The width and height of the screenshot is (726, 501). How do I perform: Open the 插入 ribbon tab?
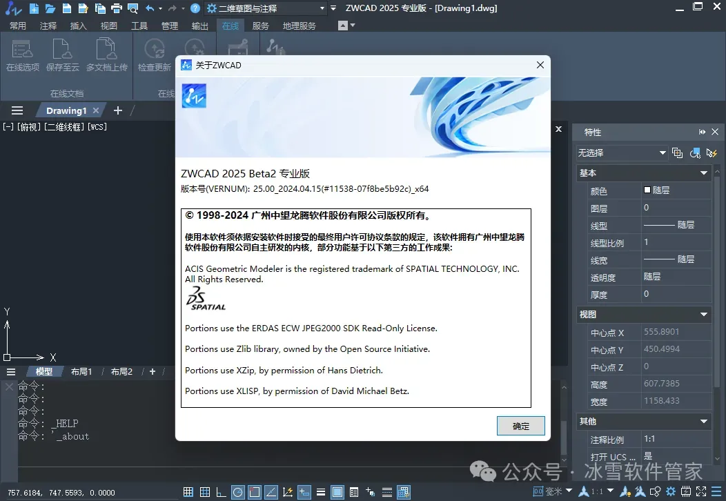[x=78, y=26]
